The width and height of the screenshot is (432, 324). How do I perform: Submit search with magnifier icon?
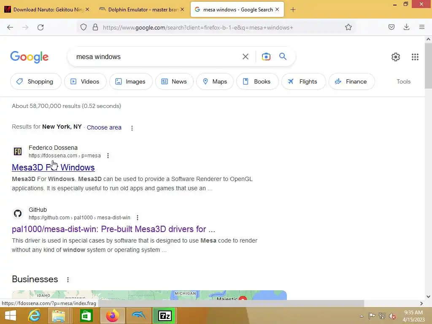coord(283,57)
